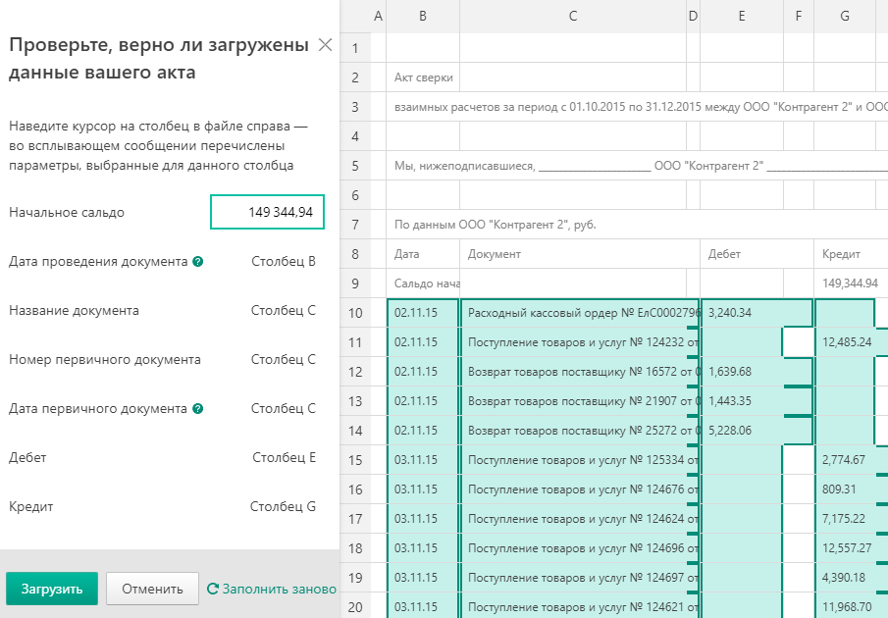Click Столбец C value for Название документа

[284, 310]
